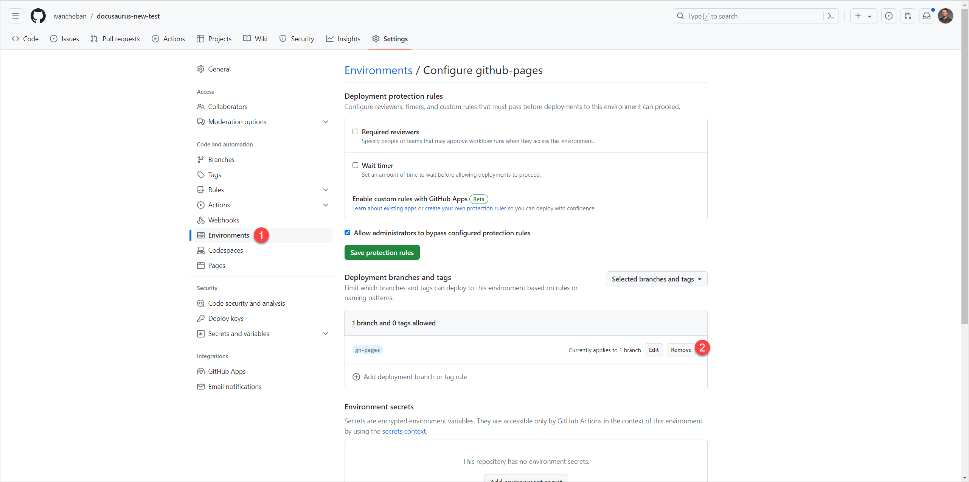This screenshot has width=969, height=482.
Task: Click the learn about existing apps link
Action: point(384,208)
